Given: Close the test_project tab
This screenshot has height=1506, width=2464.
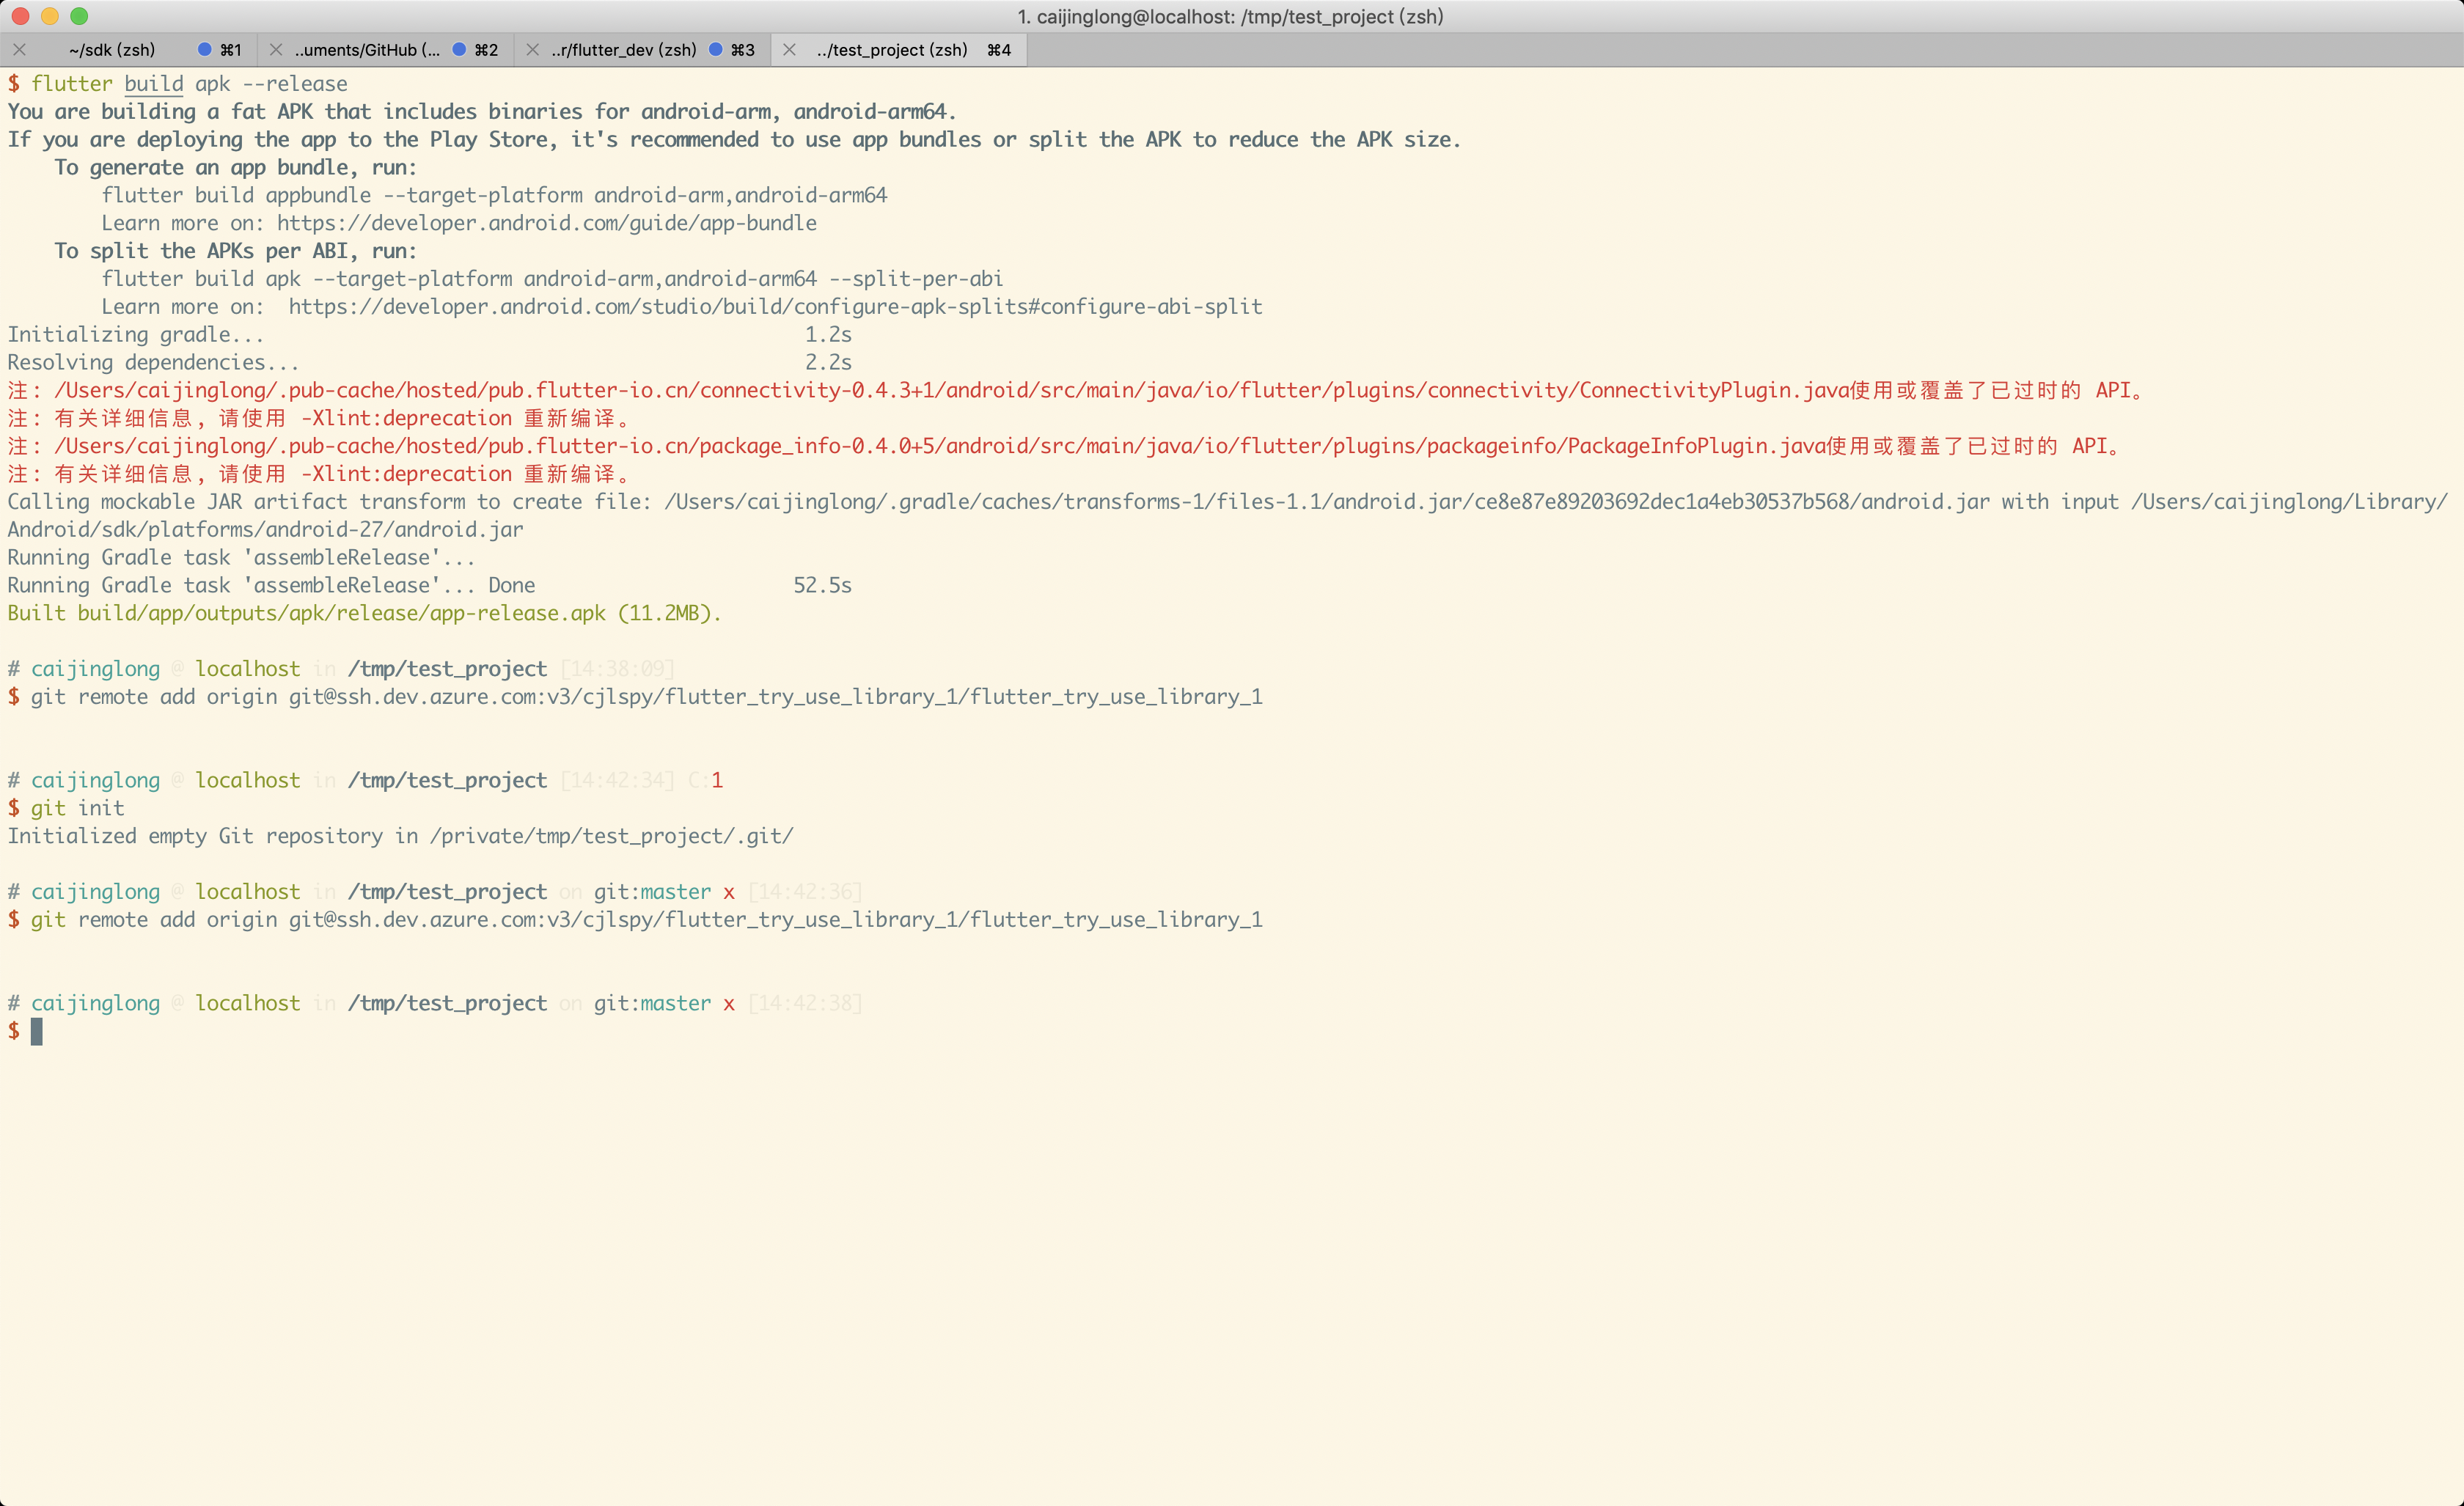Looking at the screenshot, I should [789, 49].
